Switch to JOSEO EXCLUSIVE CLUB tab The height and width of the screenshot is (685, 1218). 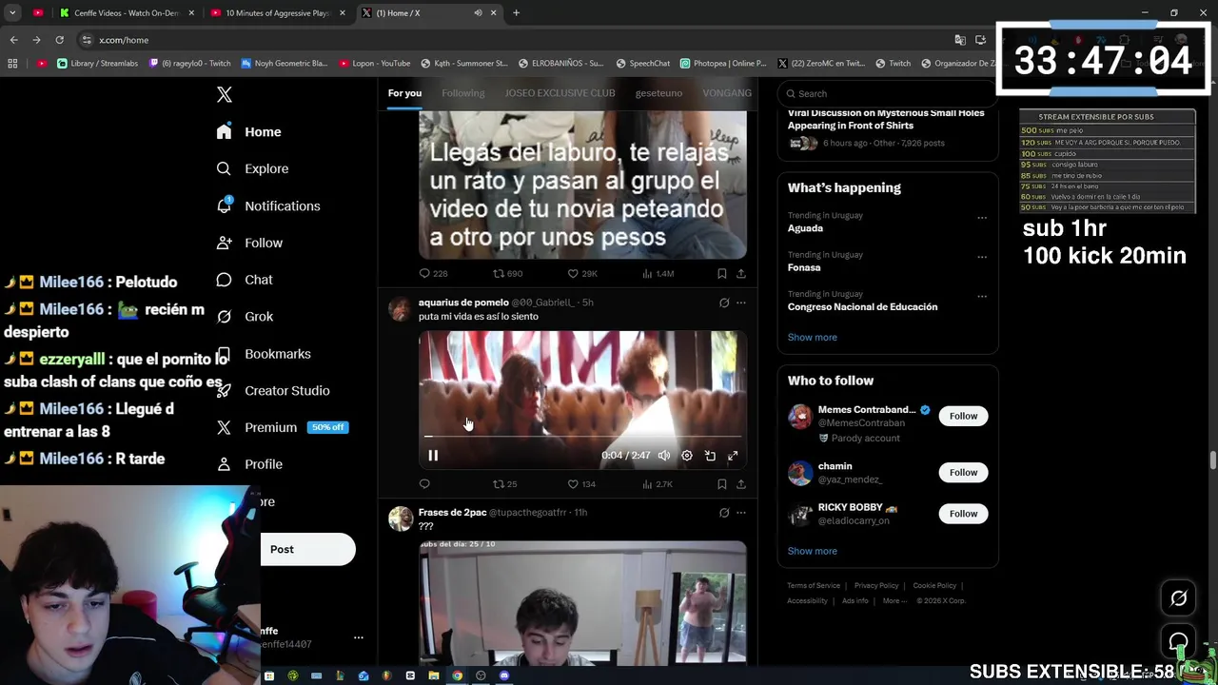[x=560, y=93]
